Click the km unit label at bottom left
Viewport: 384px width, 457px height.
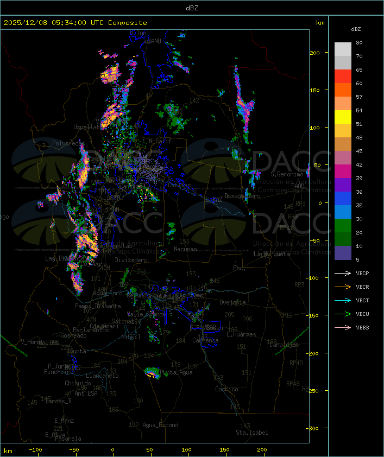tap(8, 451)
